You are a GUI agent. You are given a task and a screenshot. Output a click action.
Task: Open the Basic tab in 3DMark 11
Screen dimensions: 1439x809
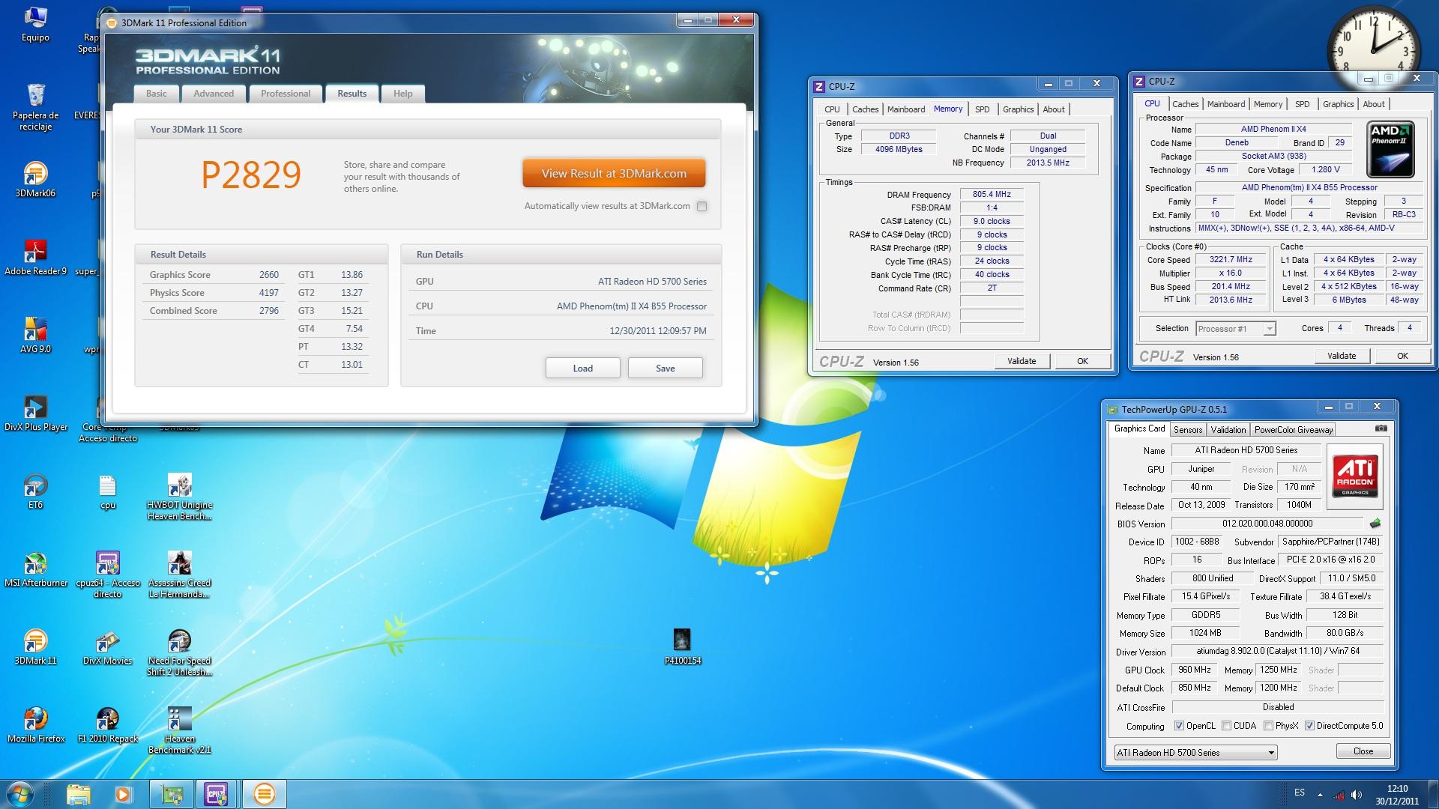point(157,94)
